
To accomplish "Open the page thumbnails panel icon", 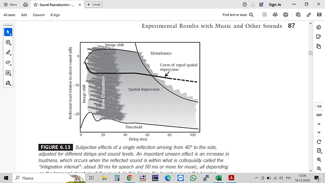I will click(x=319, y=46).
